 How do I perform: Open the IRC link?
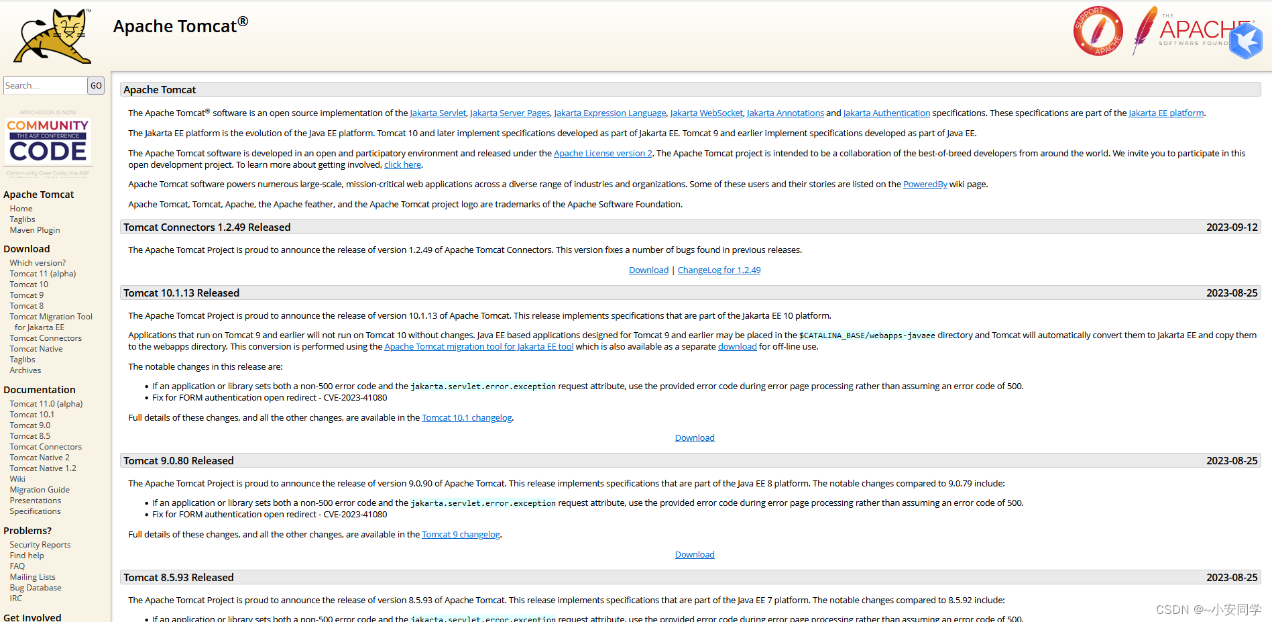click(16, 599)
